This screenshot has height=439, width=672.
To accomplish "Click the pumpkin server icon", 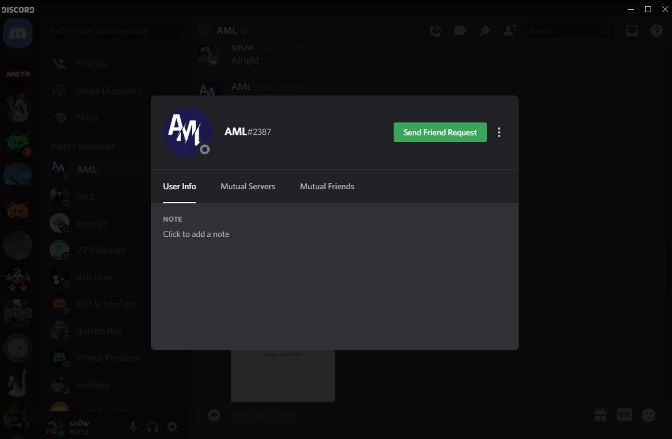I will click(x=18, y=211).
